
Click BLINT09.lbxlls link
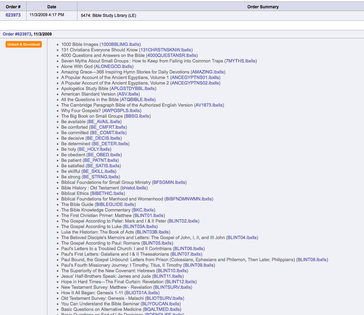pyautogui.click(x=199, y=265)
